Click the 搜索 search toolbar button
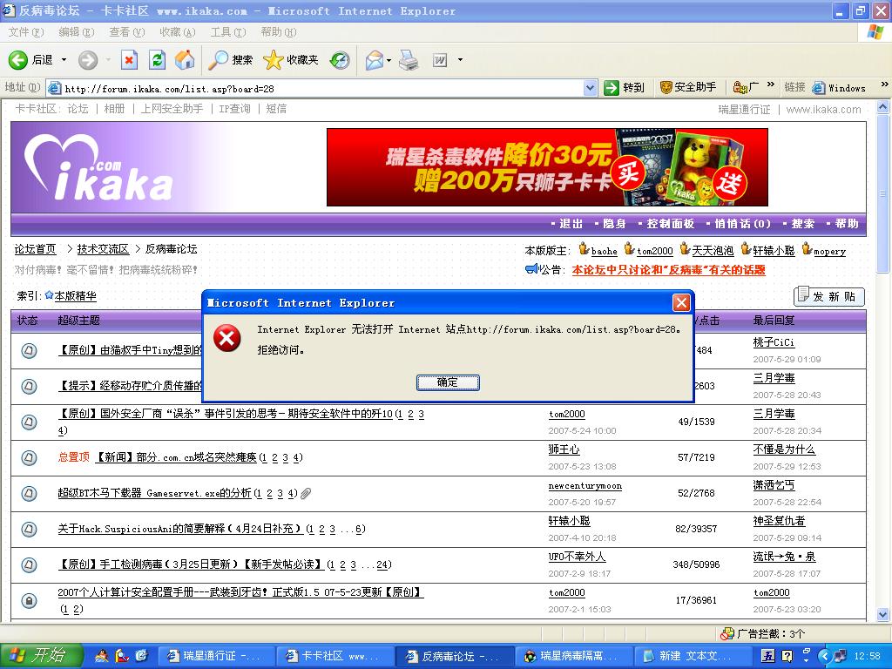 pyautogui.click(x=232, y=60)
